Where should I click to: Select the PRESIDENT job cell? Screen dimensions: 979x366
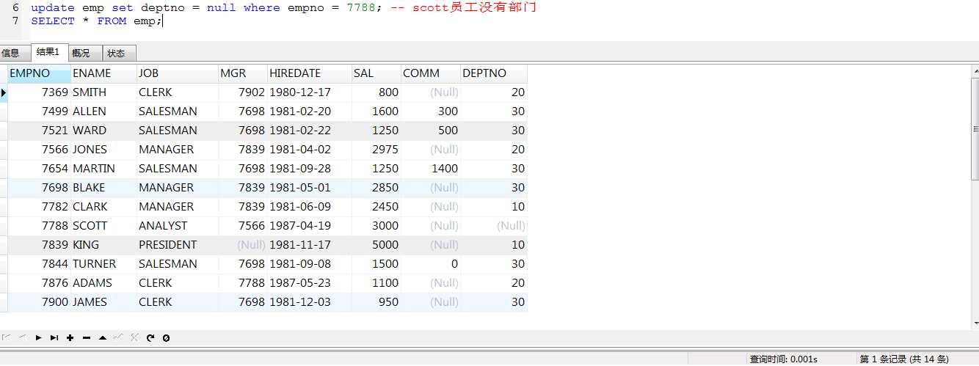(178, 245)
